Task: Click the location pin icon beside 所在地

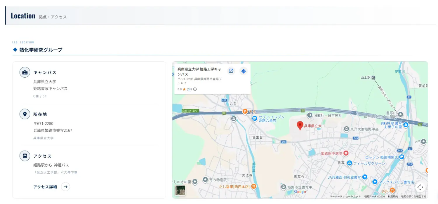Action: click(25, 114)
